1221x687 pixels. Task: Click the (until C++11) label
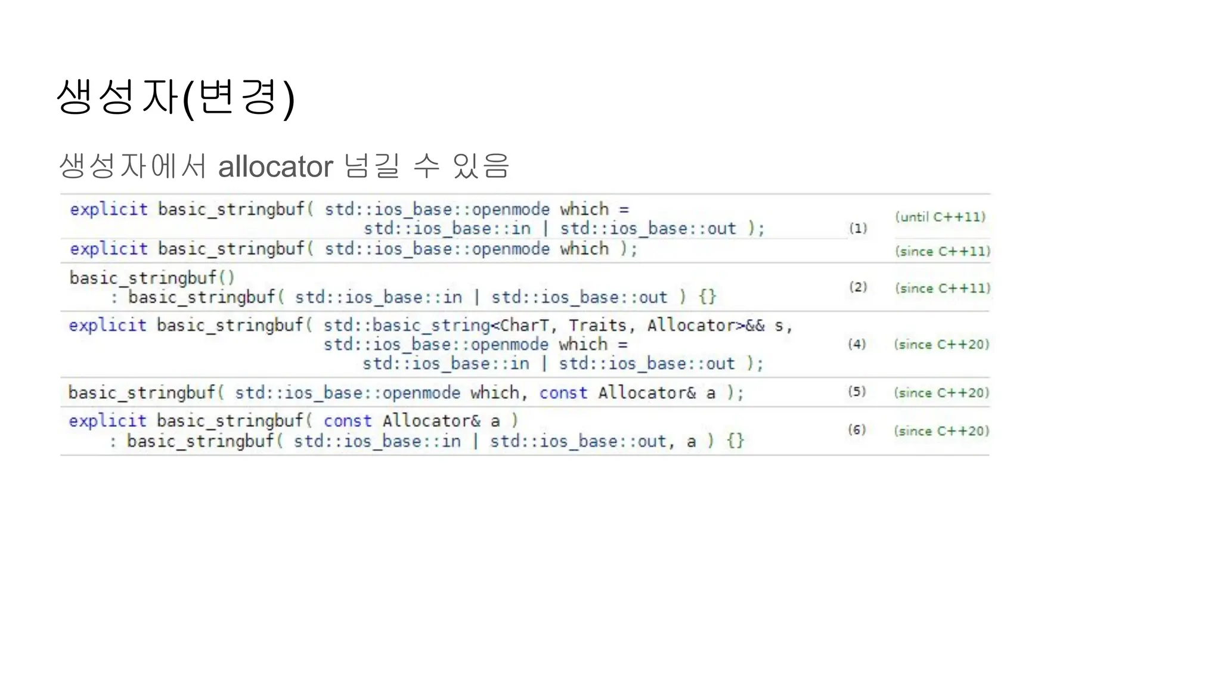pos(940,217)
